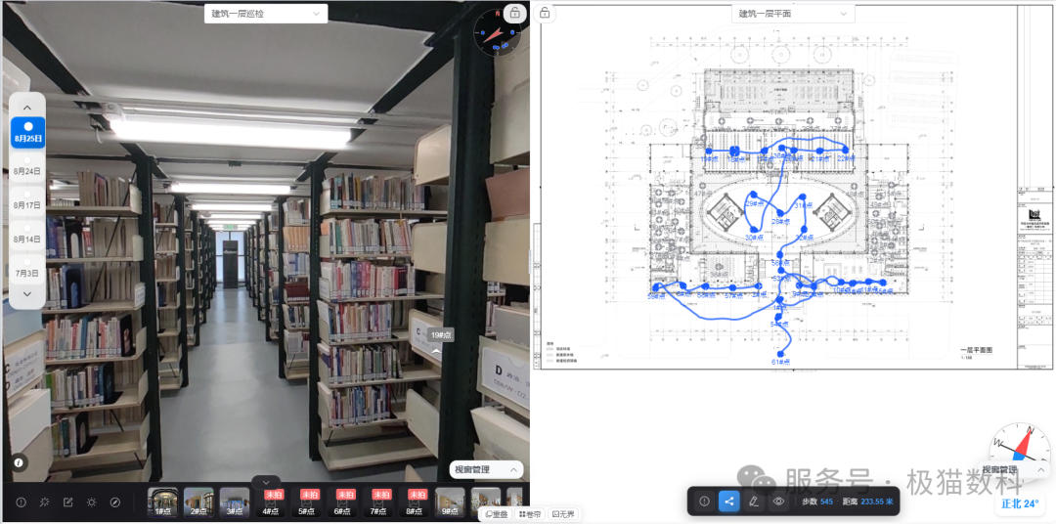Go to earlier dates with the up chevron
The height and width of the screenshot is (524, 1056).
(27, 108)
